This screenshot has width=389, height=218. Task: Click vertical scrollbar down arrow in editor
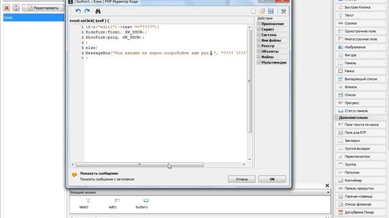tap(249, 159)
